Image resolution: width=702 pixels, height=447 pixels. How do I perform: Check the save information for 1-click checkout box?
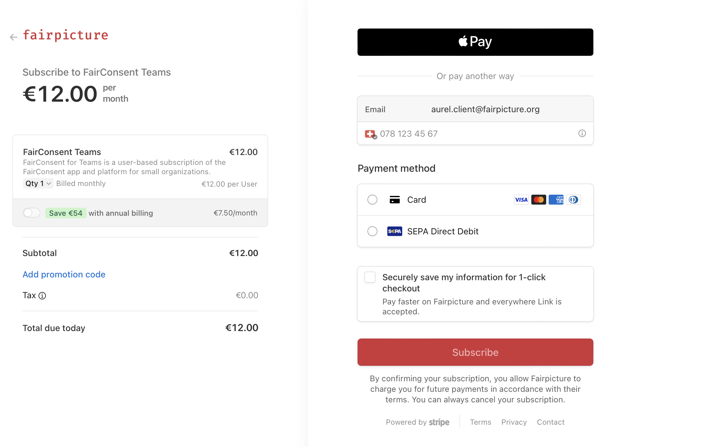pyautogui.click(x=370, y=277)
